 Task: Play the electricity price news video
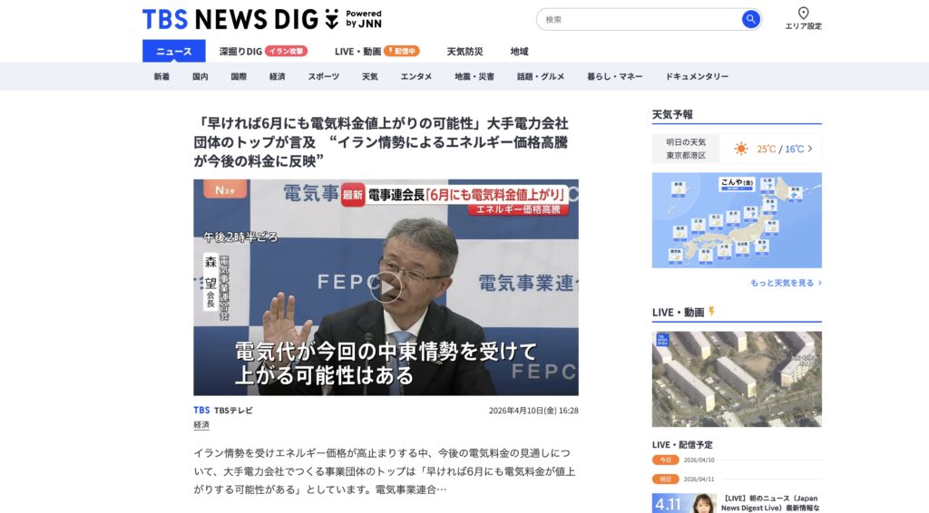pyautogui.click(x=386, y=287)
